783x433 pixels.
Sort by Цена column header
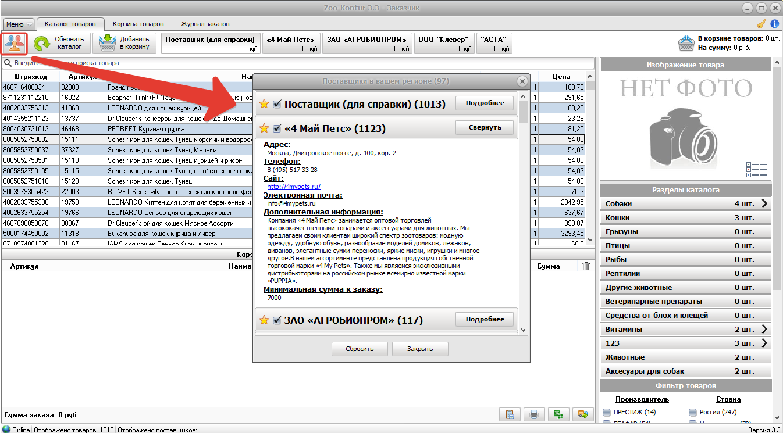coord(561,76)
